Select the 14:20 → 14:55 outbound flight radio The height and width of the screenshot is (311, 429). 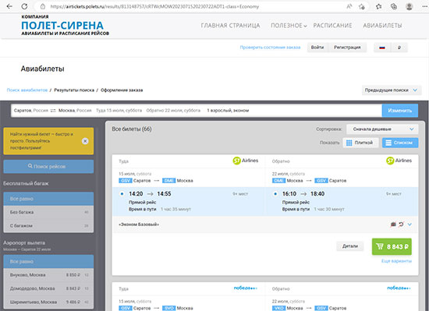pyautogui.click(x=122, y=194)
